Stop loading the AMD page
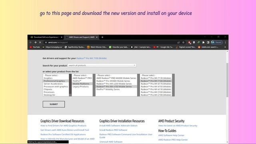Viewport: 256px width, 144px height. (40, 42)
